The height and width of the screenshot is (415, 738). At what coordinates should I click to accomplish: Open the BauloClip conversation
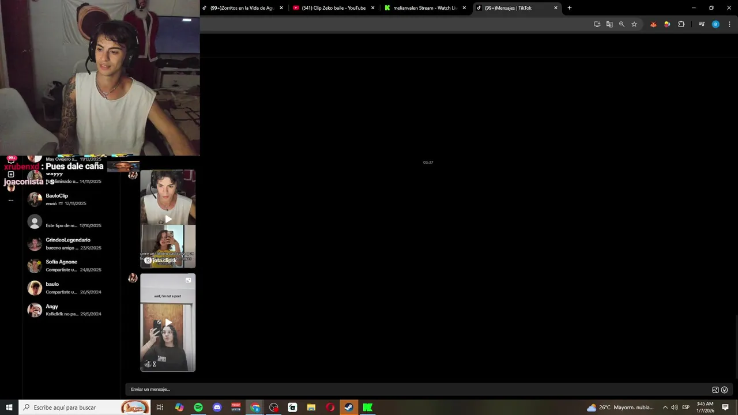tap(72, 199)
